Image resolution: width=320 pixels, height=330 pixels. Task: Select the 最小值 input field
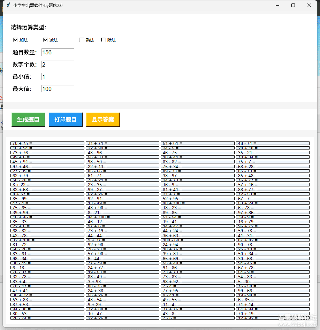57,77
